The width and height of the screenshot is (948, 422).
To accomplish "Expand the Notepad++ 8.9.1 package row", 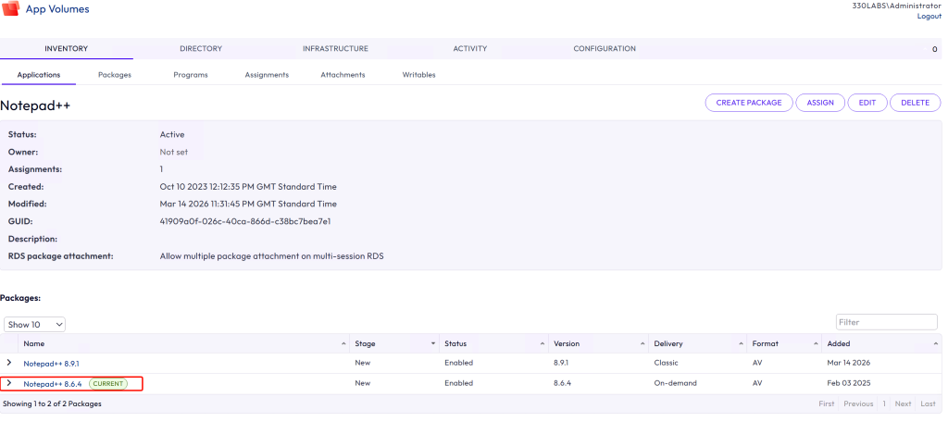I will (x=8, y=362).
